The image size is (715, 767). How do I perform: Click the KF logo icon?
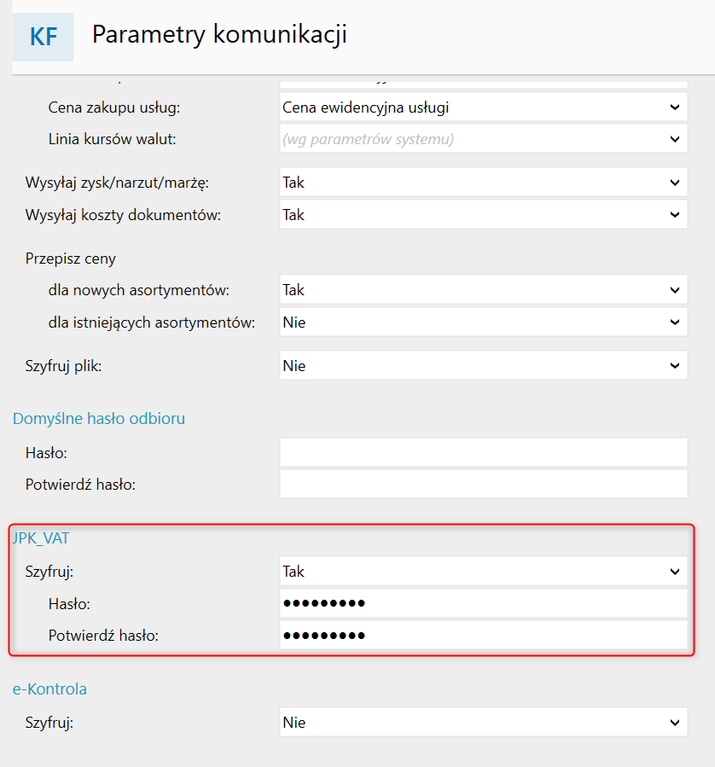point(43,37)
